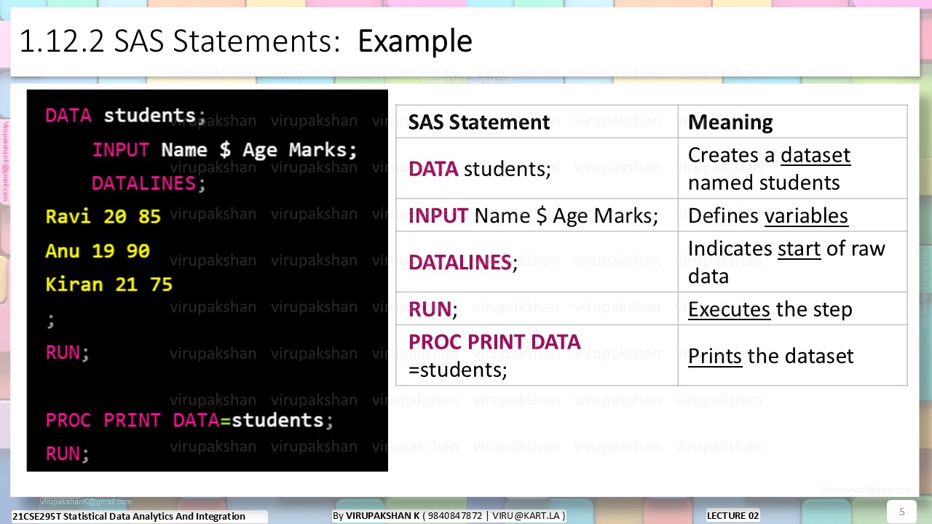The image size is (932, 524).
Task: Click the 'Defines variables' cell
Action: [792, 215]
